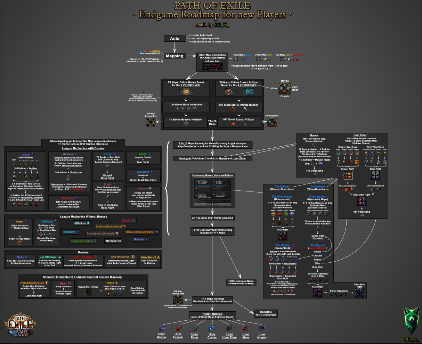Open The Forgotten blue heading link
Viewport: 422px width, 344px height.
317,197
